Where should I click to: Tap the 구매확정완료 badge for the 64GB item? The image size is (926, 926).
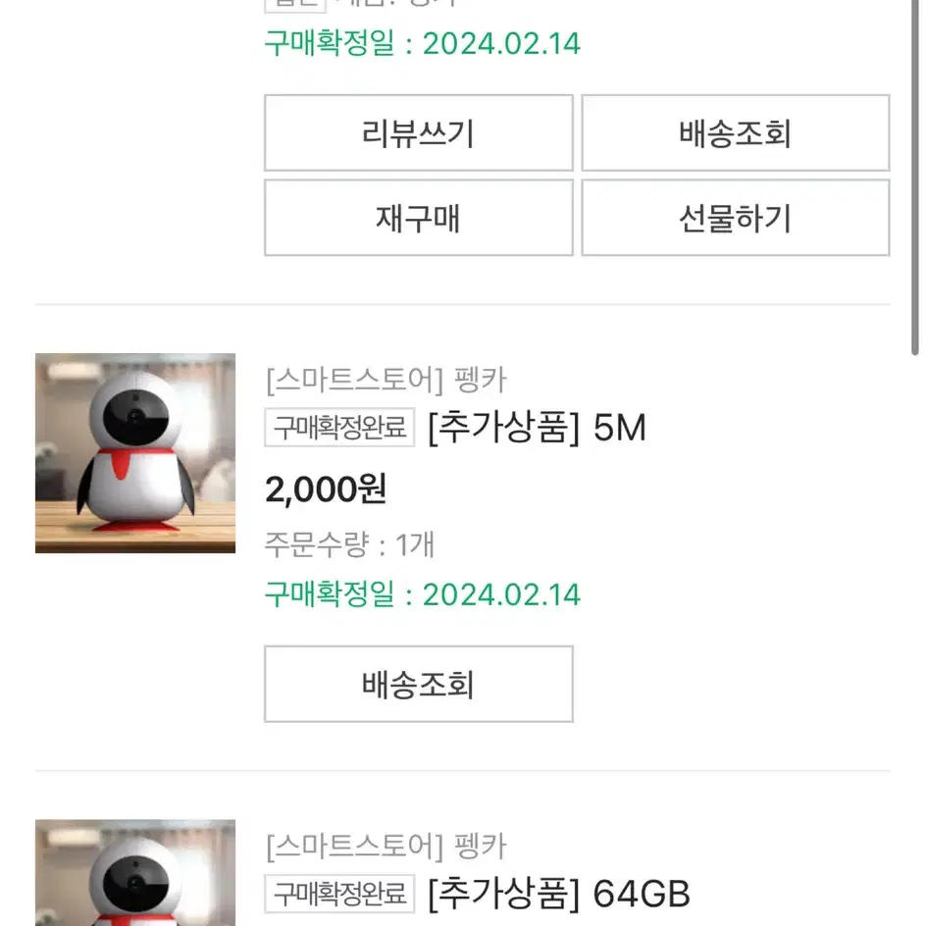click(x=339, y=894)
